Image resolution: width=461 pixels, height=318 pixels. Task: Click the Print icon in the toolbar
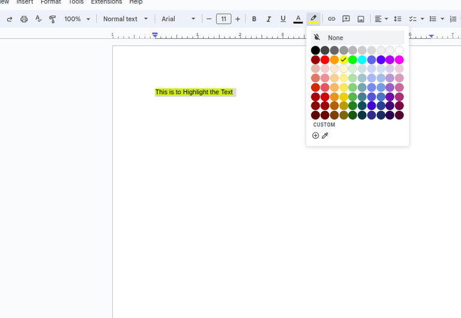[x=24, y=19]
